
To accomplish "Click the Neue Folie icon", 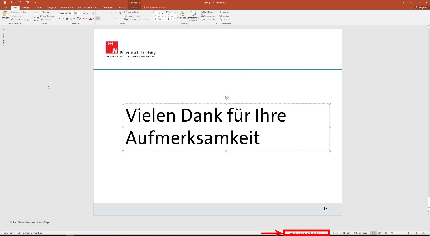I will pos(36,14).
